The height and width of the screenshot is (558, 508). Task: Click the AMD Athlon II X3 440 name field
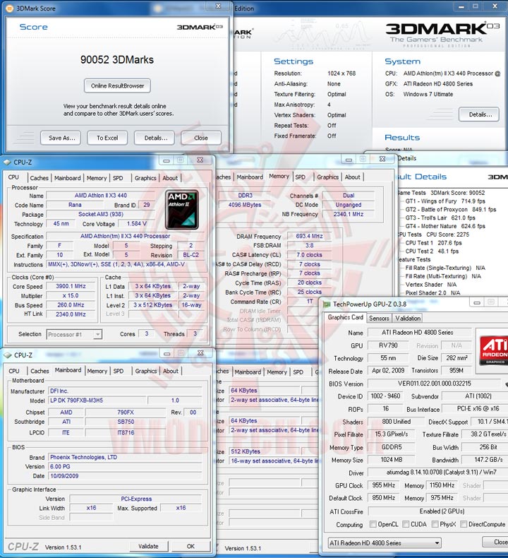[x=101, y=196]
